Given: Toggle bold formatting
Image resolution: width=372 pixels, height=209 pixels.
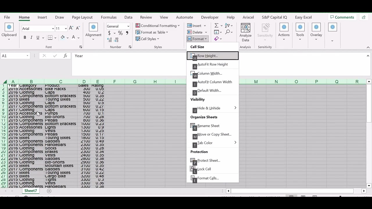Looking at the screenshot, I should pyautogui.click(x=25, y=37).
